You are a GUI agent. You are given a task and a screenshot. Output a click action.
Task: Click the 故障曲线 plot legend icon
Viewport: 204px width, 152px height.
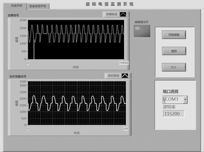click(x=123, y=14)
